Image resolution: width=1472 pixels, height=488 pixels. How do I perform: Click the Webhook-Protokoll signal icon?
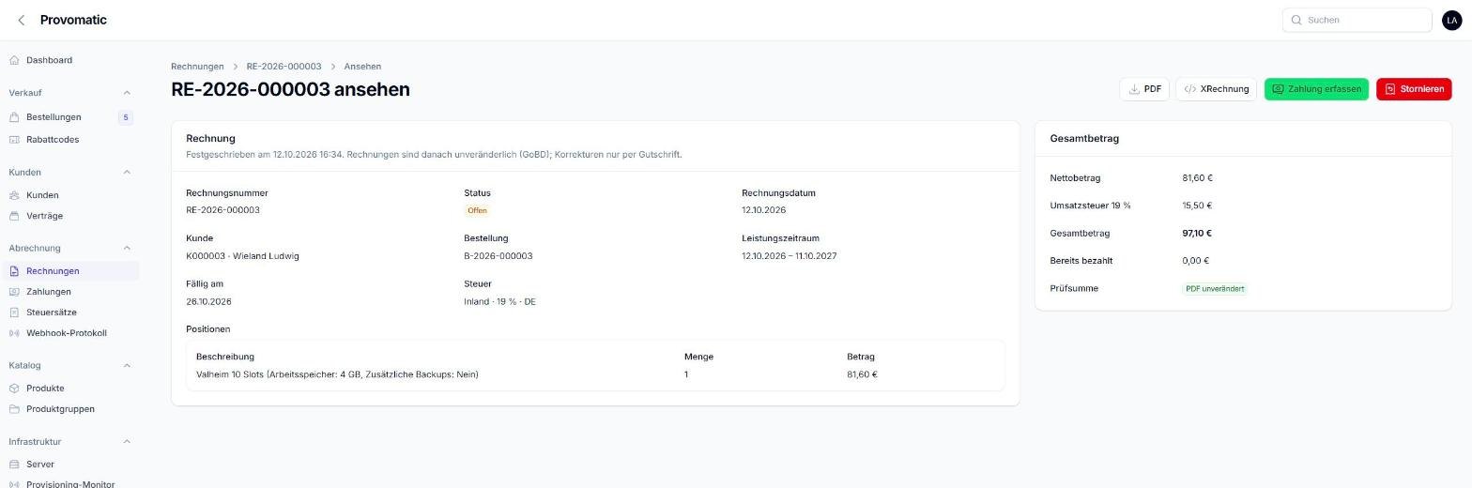14,333
